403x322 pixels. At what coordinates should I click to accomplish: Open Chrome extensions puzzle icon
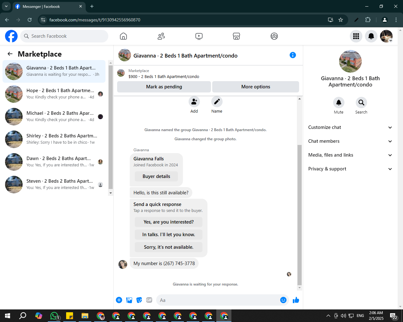[x=368, y=20]
